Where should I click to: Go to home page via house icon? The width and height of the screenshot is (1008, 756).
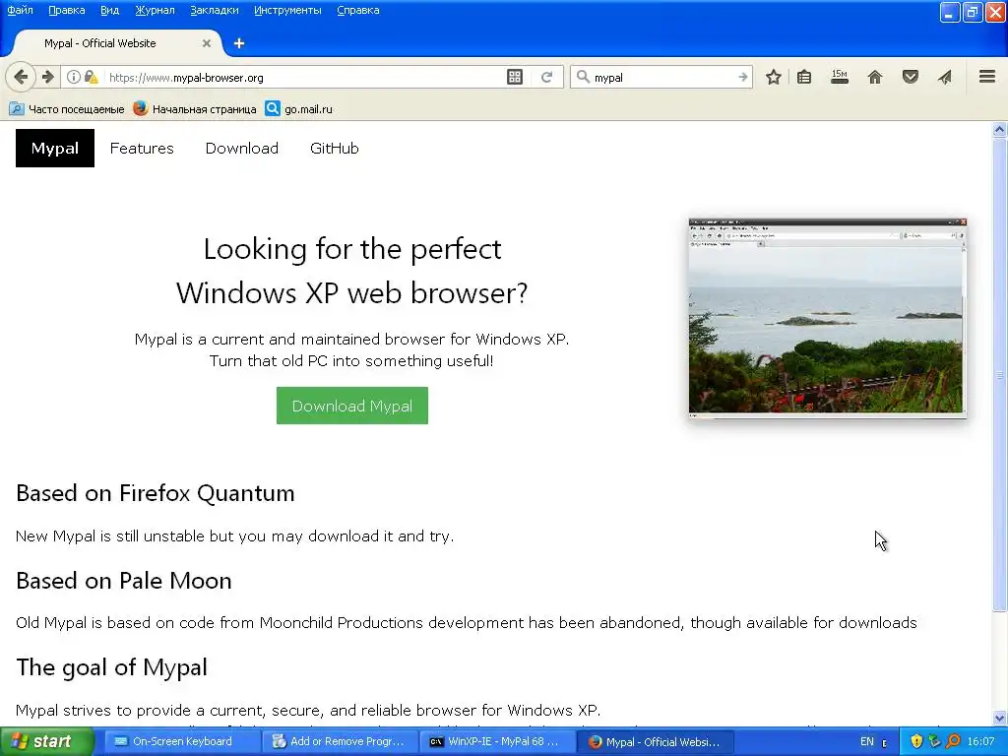[x=875, y=77]
